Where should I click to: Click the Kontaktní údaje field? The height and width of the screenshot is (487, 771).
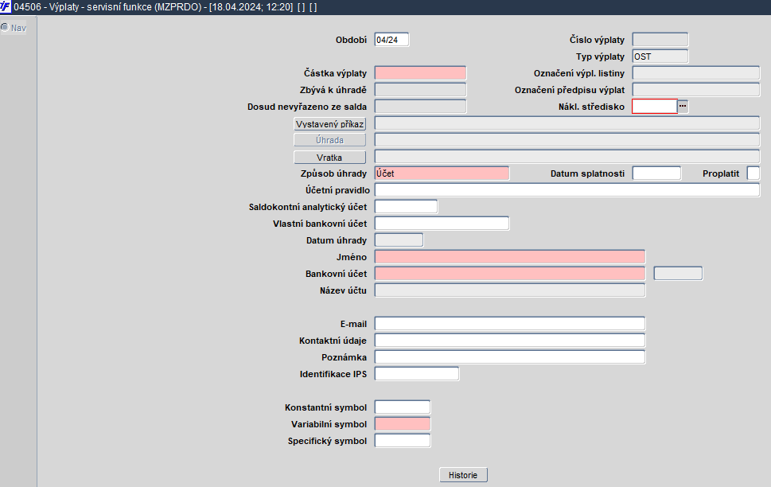[x=510, y=341]
